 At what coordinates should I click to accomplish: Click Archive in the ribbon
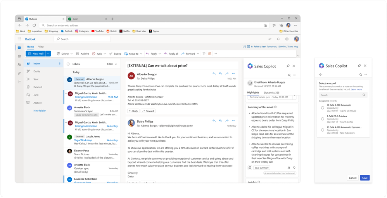click(83, 54)
